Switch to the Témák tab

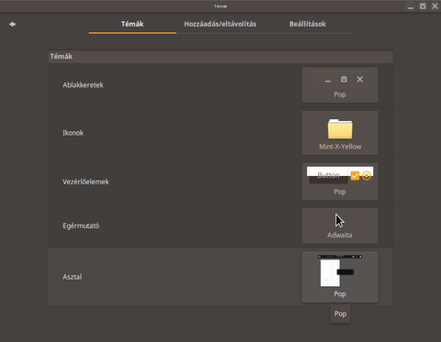pos(132,24)
